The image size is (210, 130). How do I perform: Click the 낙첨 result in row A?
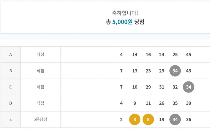40,55
